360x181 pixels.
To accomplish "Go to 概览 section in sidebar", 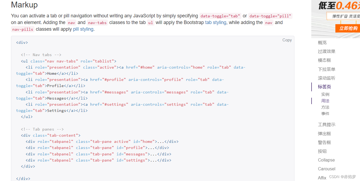I will click(x=322, y=42).
